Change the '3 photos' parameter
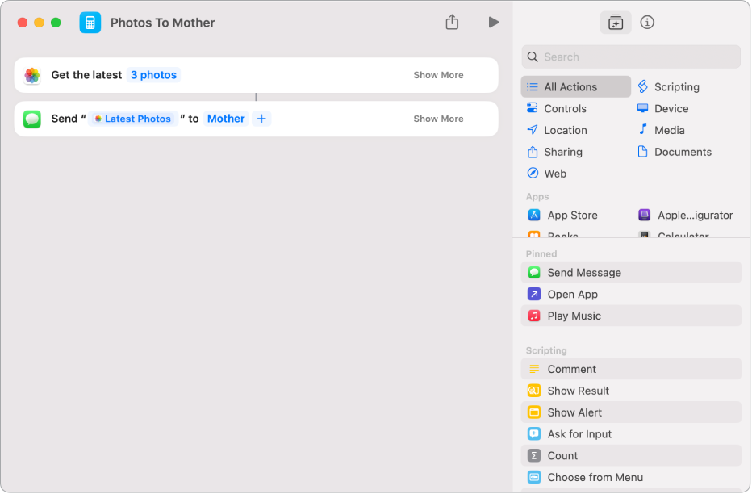 [x=153, y=75]
